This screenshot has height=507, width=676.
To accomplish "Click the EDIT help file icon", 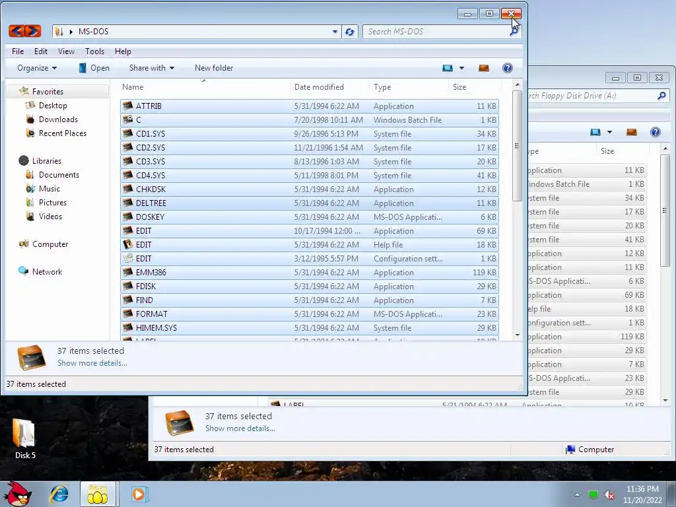I will [127, 244].
